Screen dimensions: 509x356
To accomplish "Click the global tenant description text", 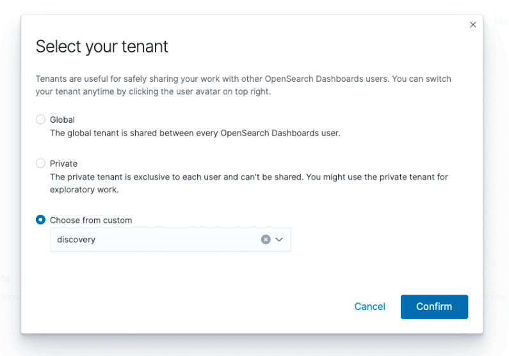I will (195, 133).
